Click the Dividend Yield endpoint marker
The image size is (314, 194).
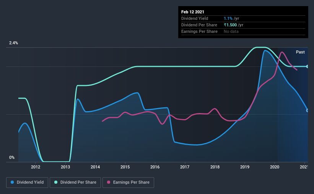point(307,110)
